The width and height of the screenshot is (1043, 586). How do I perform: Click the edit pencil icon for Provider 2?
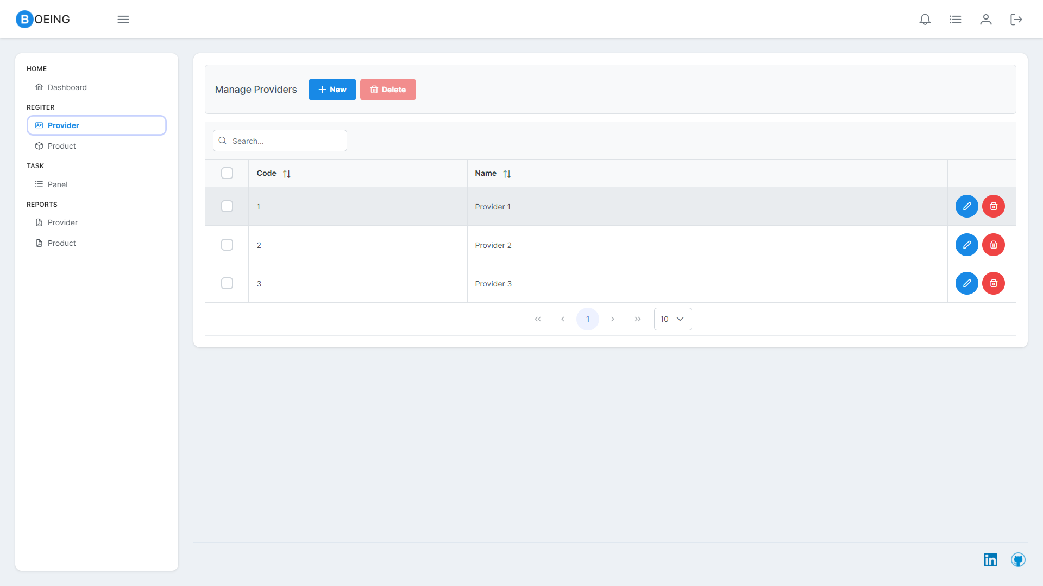click(966, 245)
